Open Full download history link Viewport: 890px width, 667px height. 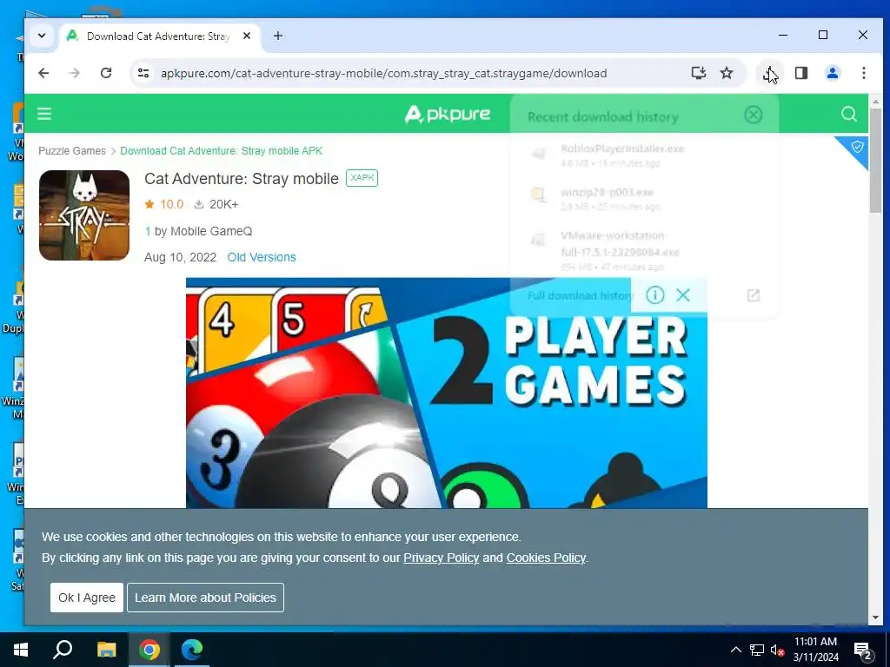click(x=579, y=295)
